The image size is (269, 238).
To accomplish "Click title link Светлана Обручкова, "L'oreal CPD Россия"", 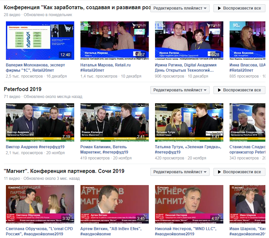I will (39, 231).
